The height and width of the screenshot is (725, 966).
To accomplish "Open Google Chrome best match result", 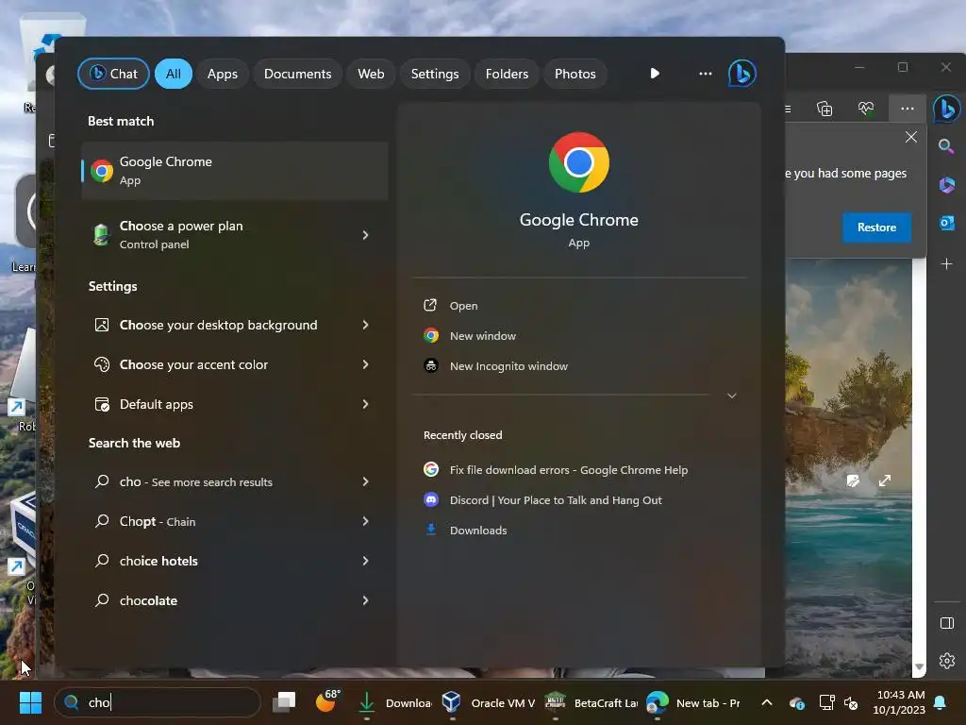I will (x=235, y=171).
